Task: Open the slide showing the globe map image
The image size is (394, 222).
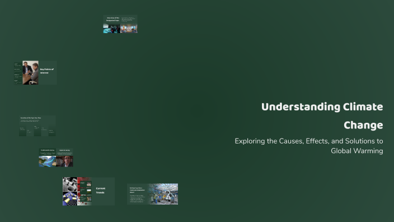Action: click(x=56, y=158)
